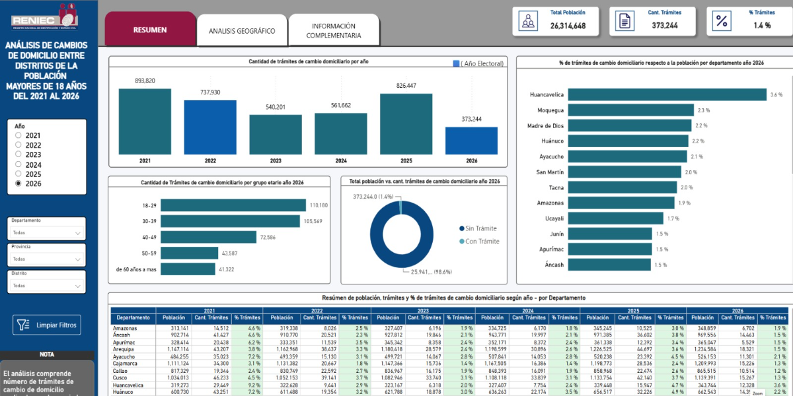793x396 pixels.
Task: Select year 2025 radio button
Action: pyautogui.click(x=18, y=174)
